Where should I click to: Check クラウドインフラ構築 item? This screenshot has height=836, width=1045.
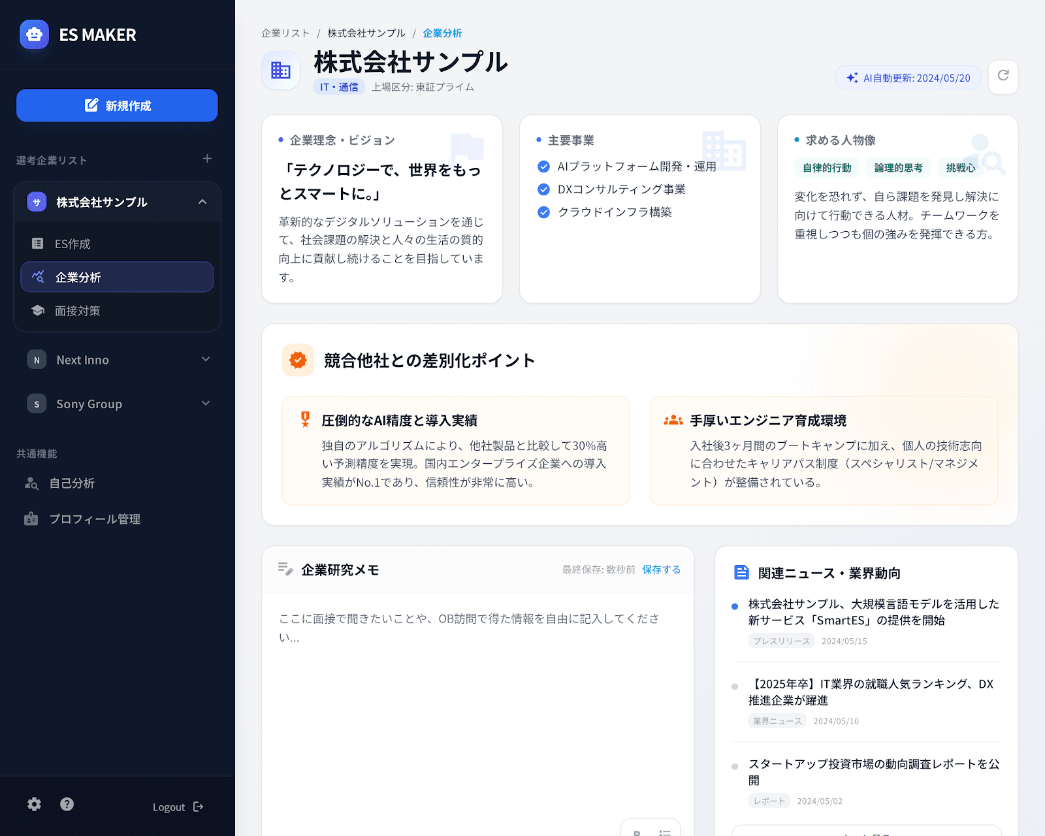(x=544, y=212)
